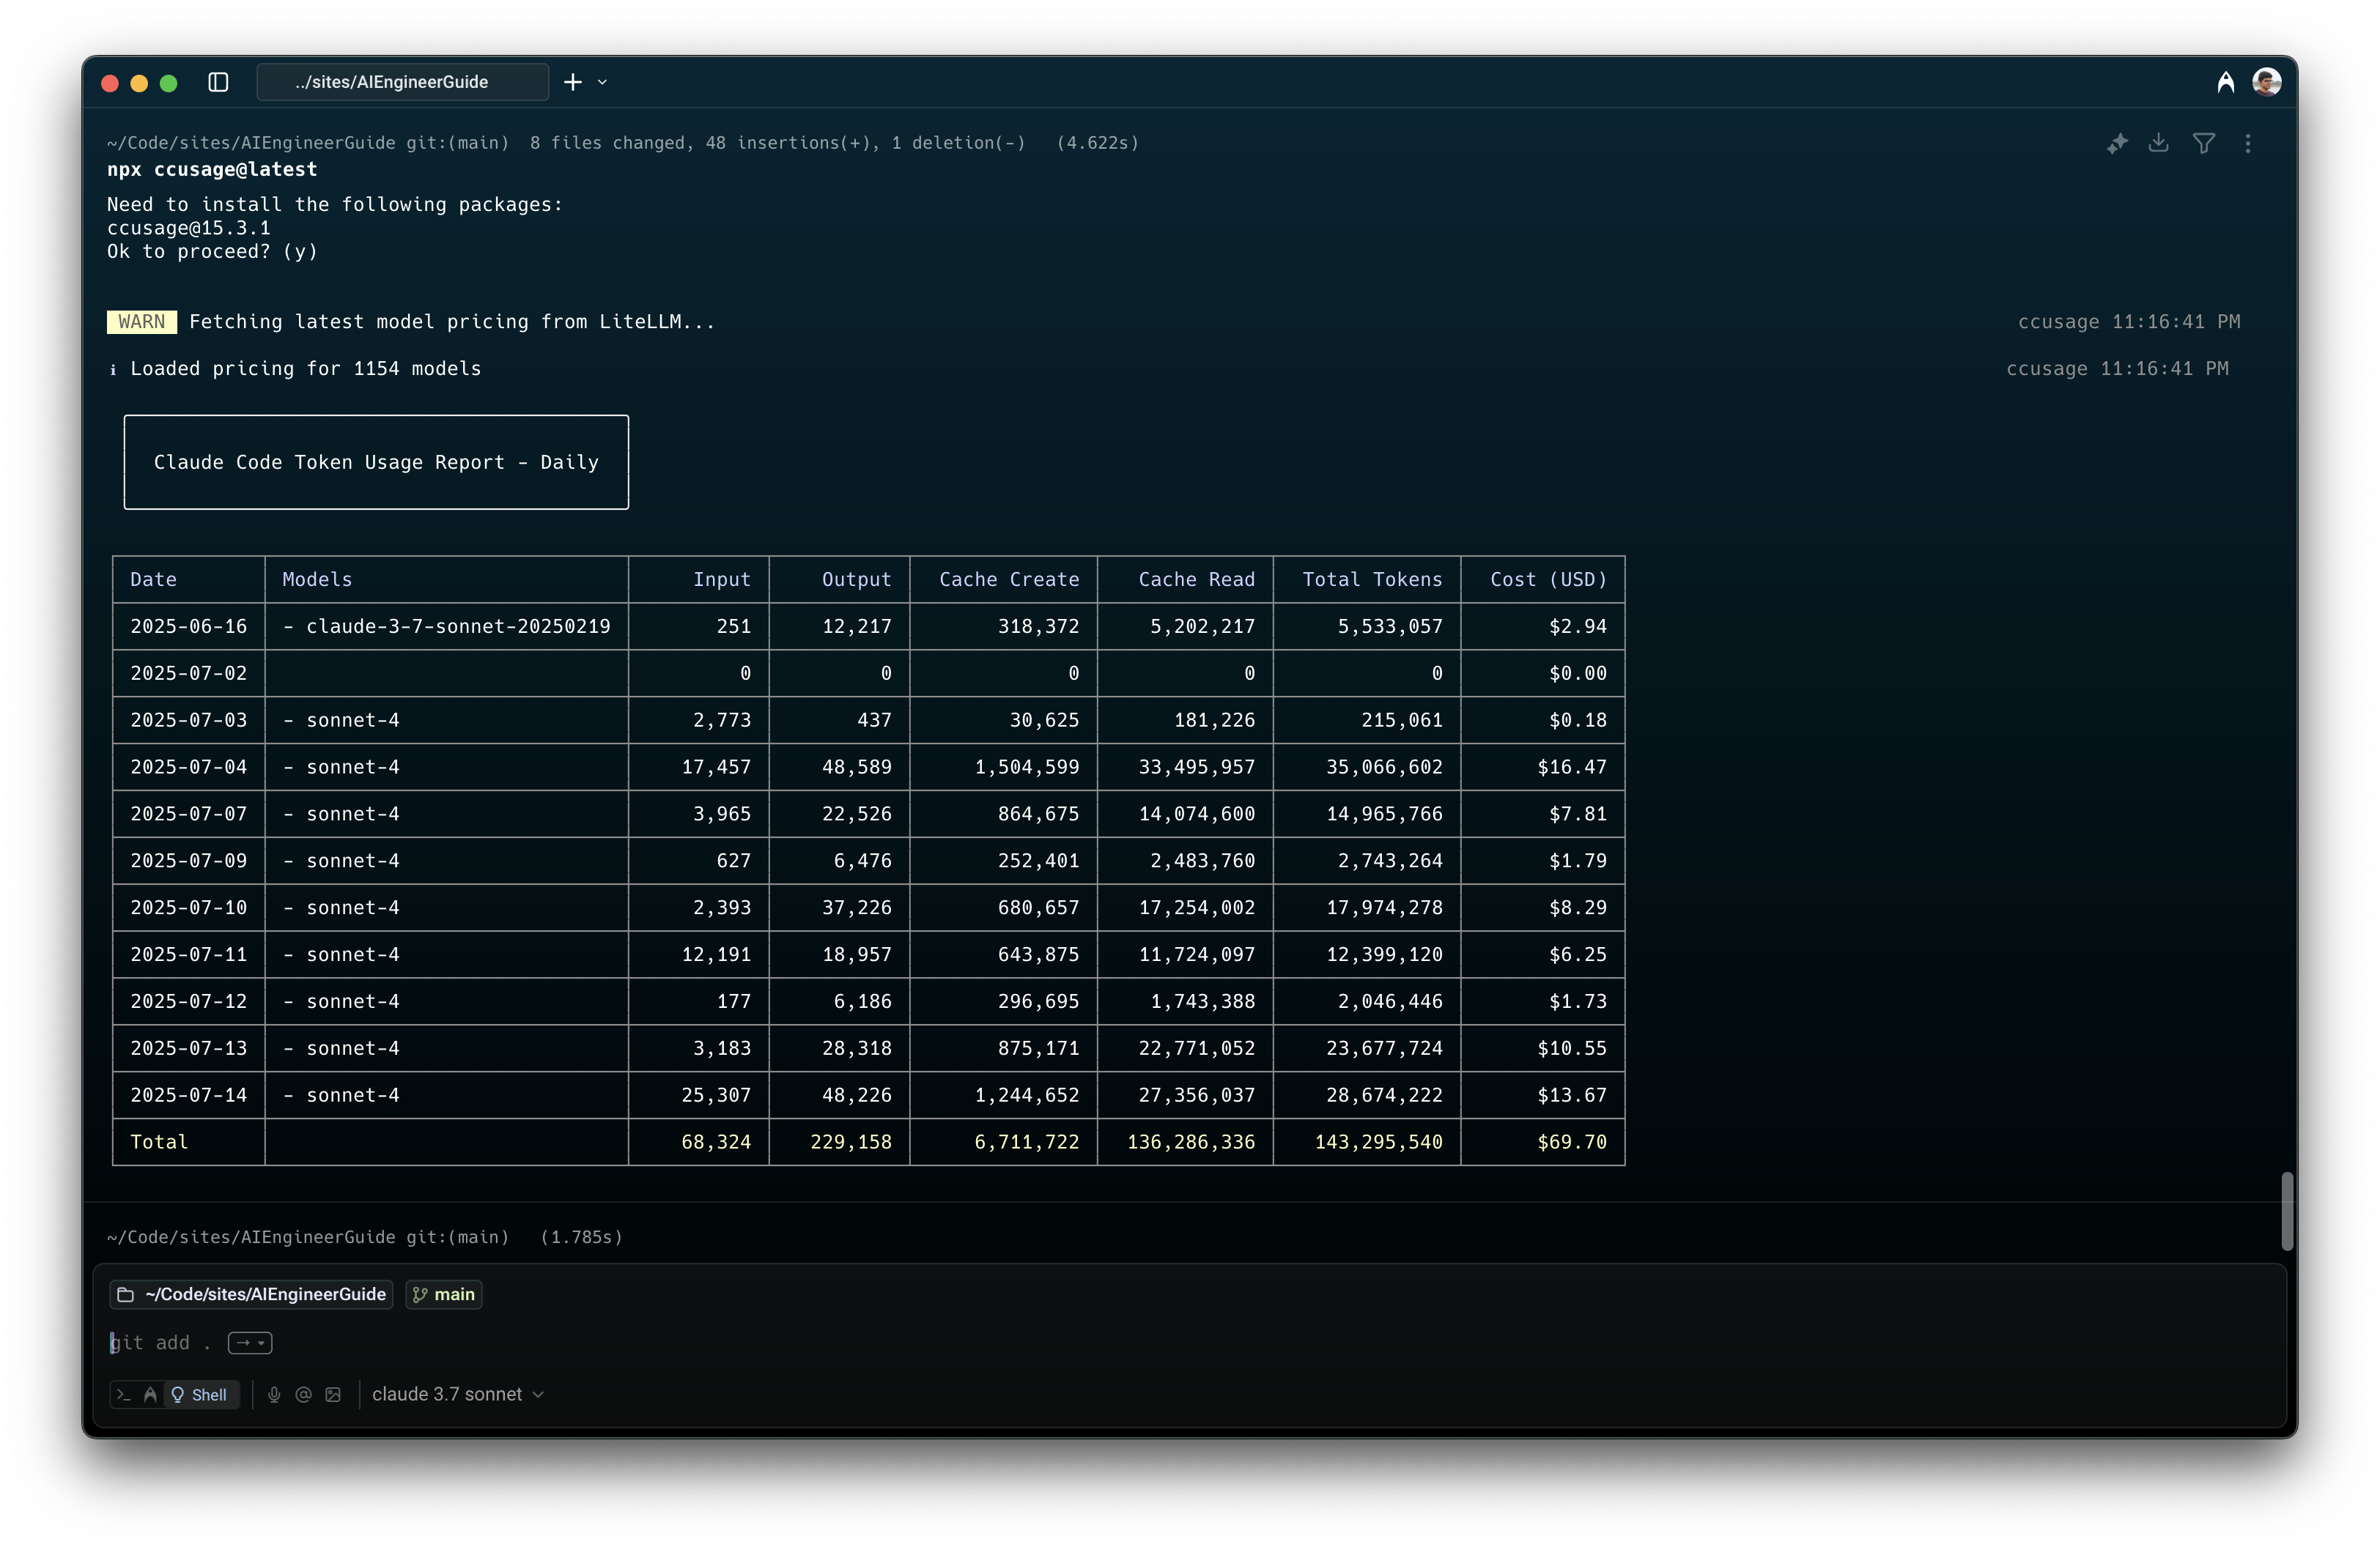Attach context with @ icon
2380x1547 pixels.
(x=304, y=1394)
